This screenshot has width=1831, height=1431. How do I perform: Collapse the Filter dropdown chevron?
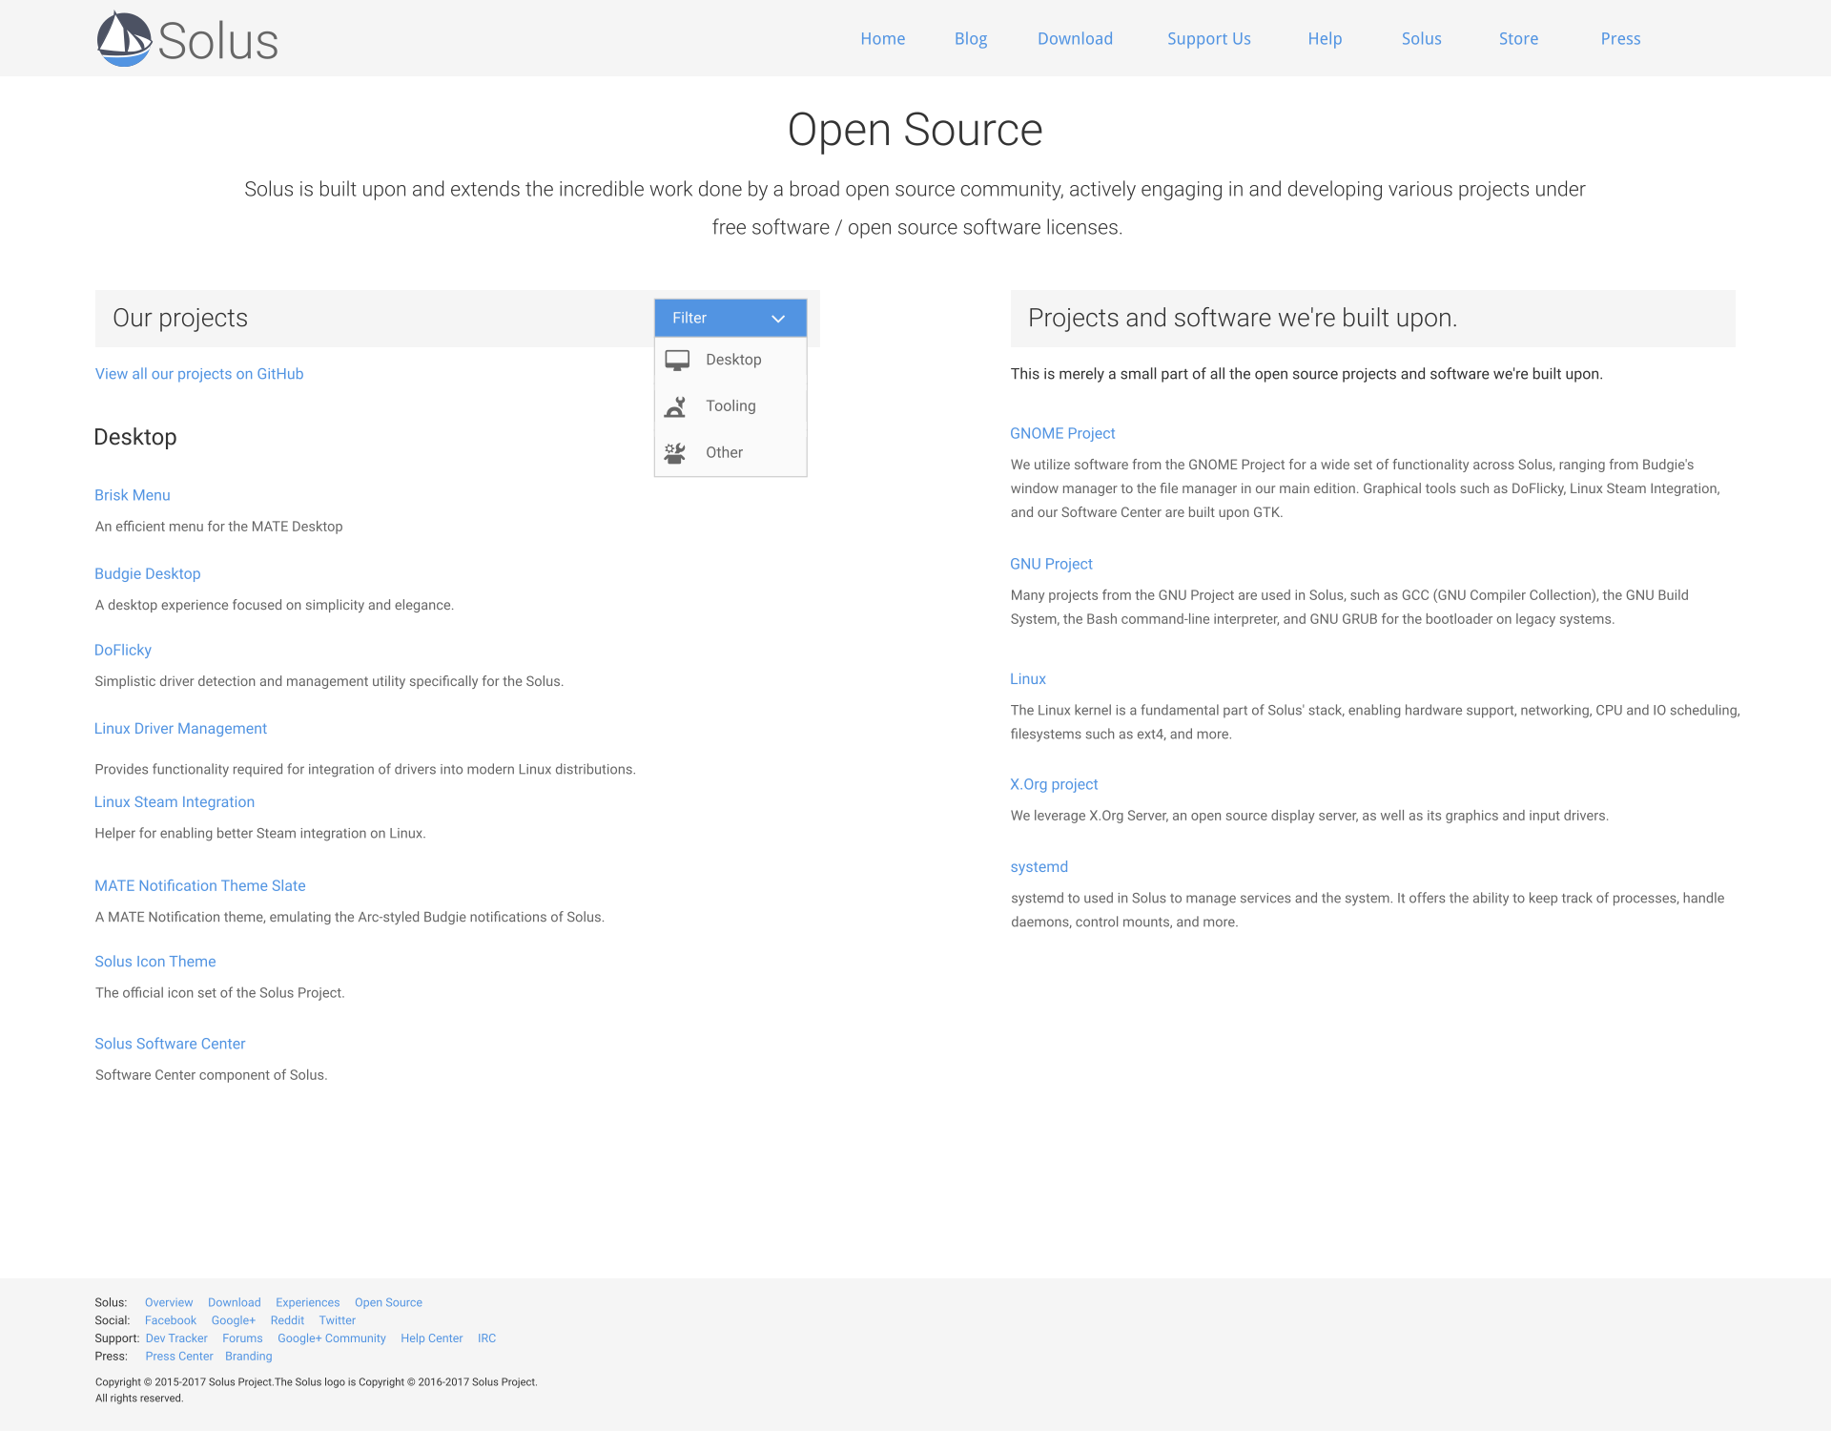click(778, 319)
